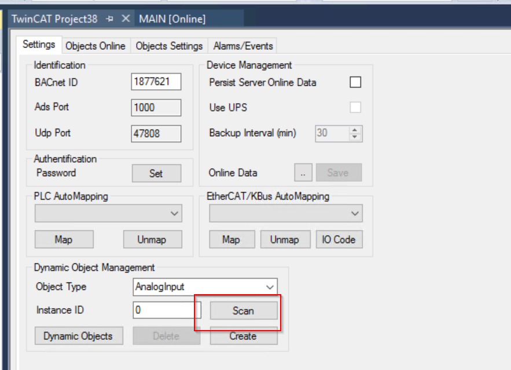Toggle the Use UPS checkbox
This screenshot has width=511, height=370.
click(355, 107)
